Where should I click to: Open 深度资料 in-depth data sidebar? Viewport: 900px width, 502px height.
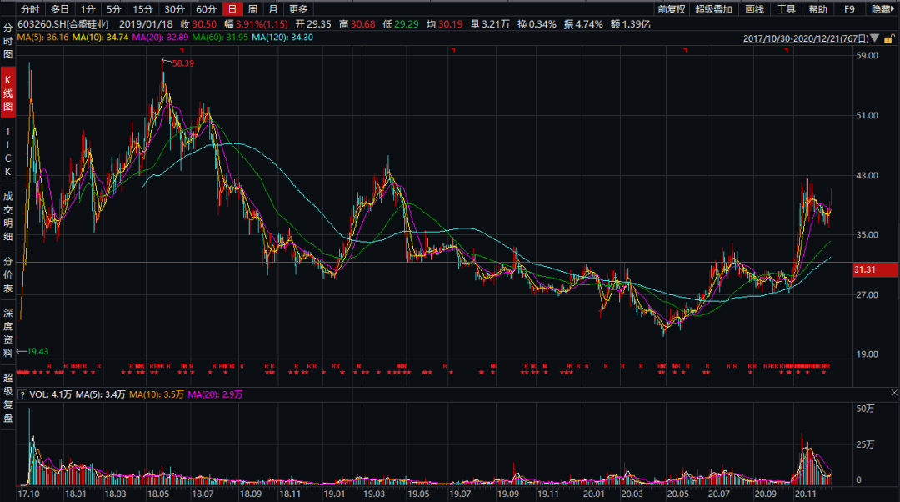[x=8, y=333]
